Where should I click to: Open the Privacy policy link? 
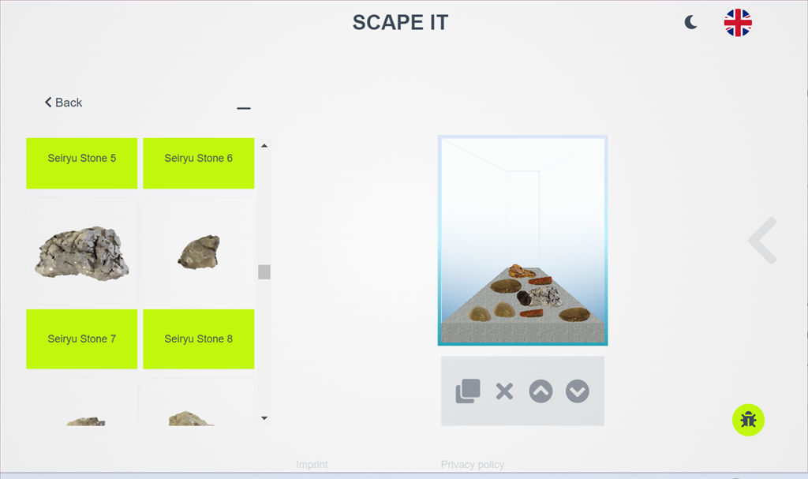473,465
